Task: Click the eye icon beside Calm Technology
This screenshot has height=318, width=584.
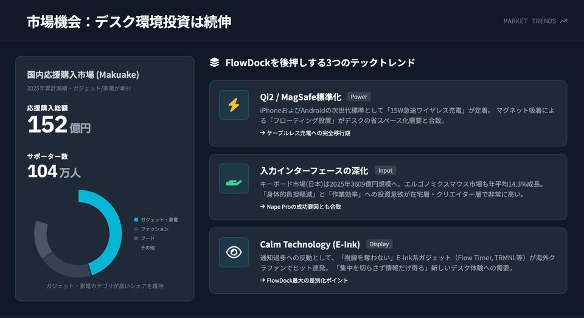Action: [x=234, y=252]
